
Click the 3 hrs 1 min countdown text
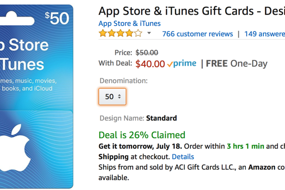(x=245, y=146)
